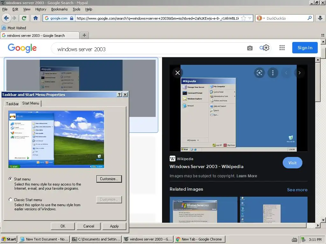Click OK in Taskbar properties dialog
The height and width of the screenshot is (244, 326).
(x=63, y=226)
